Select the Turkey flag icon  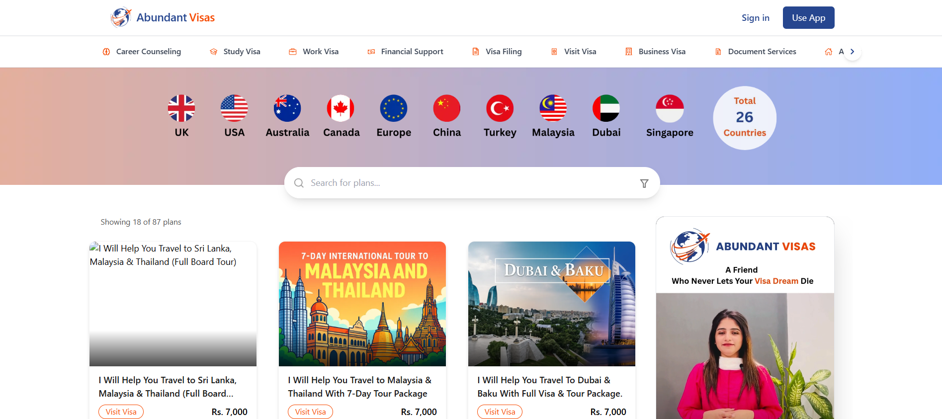coord(500,108)
